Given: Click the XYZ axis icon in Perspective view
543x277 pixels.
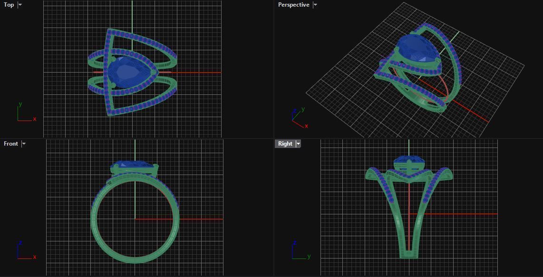Looking at the screenshot, I should point(299,118).
